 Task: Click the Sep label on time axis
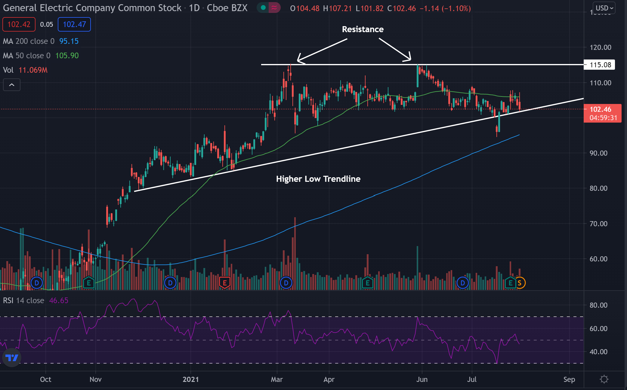click(x=569, y=379)
